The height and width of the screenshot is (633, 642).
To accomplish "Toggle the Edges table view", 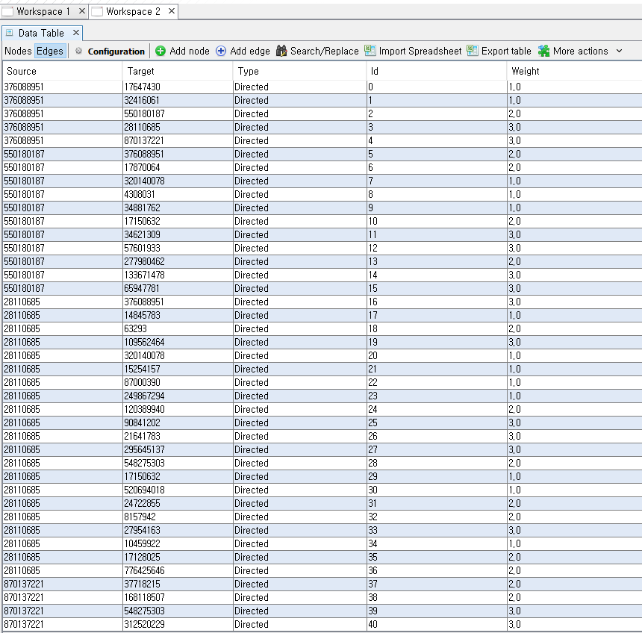I will coord(50,51).
